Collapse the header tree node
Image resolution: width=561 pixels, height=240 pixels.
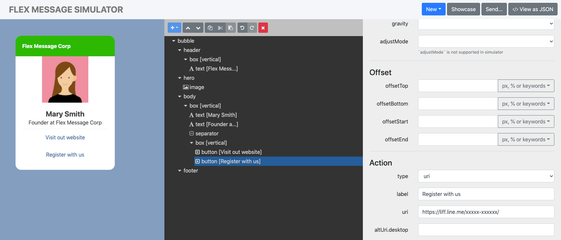tap(180, 50)
